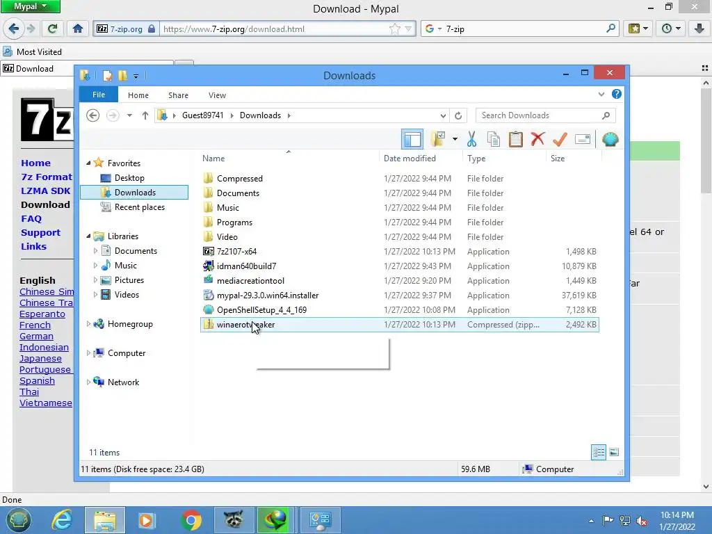Expand the Homegroup tree node
712x534 pixels.
click(x=88, y=324)
